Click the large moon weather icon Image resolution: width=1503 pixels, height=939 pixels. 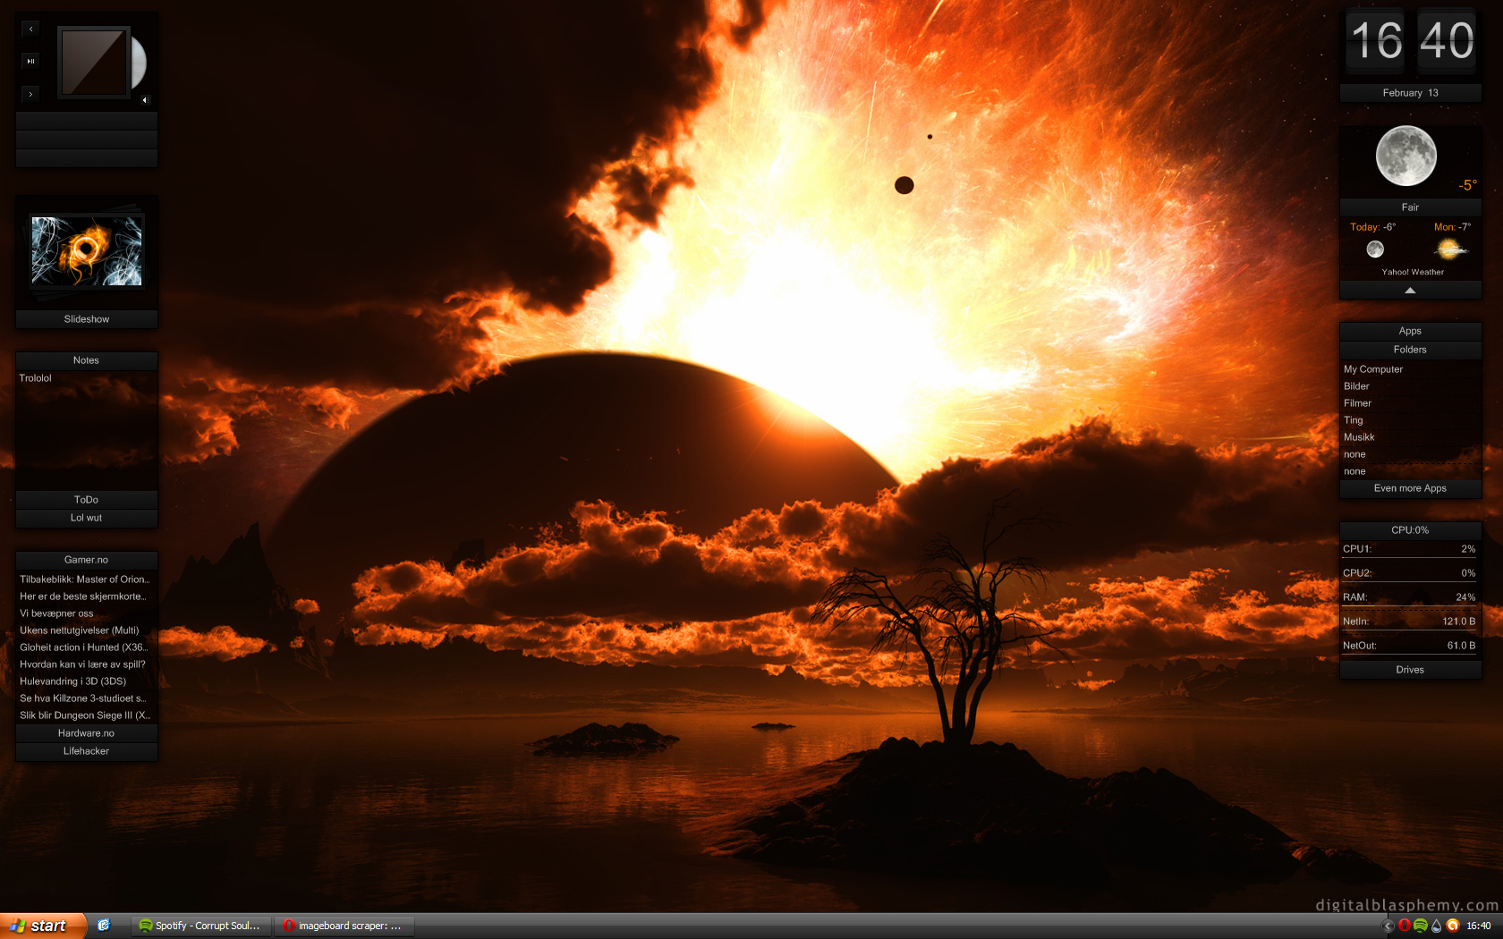1406,156
